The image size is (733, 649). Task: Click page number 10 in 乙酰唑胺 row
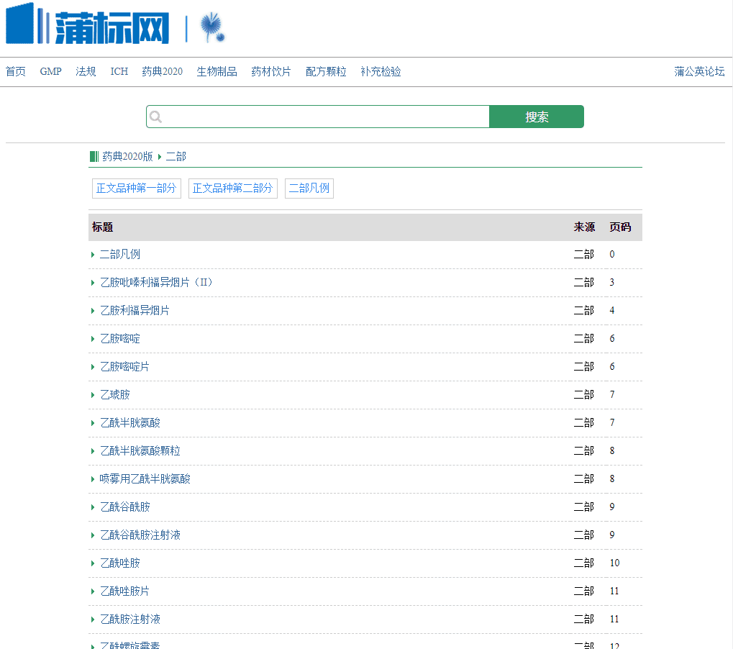coord(615,563)
